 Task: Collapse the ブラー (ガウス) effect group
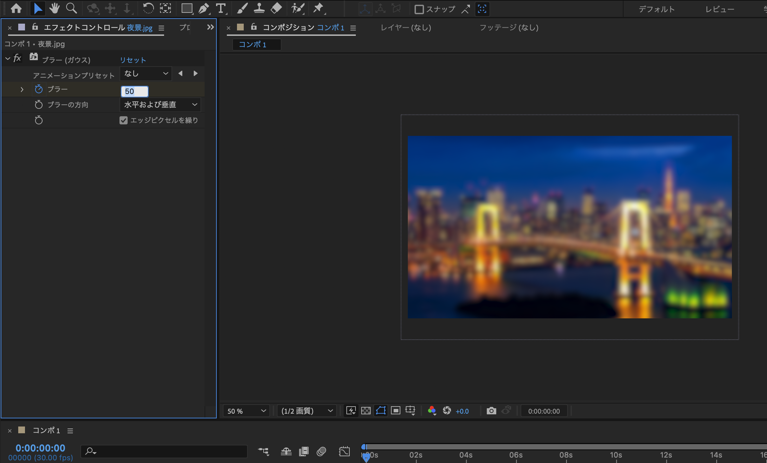(x=7, y=58)
